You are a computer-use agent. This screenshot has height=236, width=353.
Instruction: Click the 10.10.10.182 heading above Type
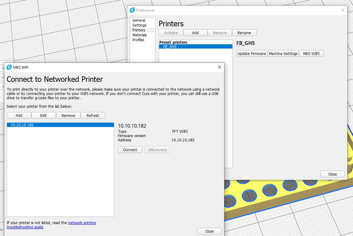(132, 126)
